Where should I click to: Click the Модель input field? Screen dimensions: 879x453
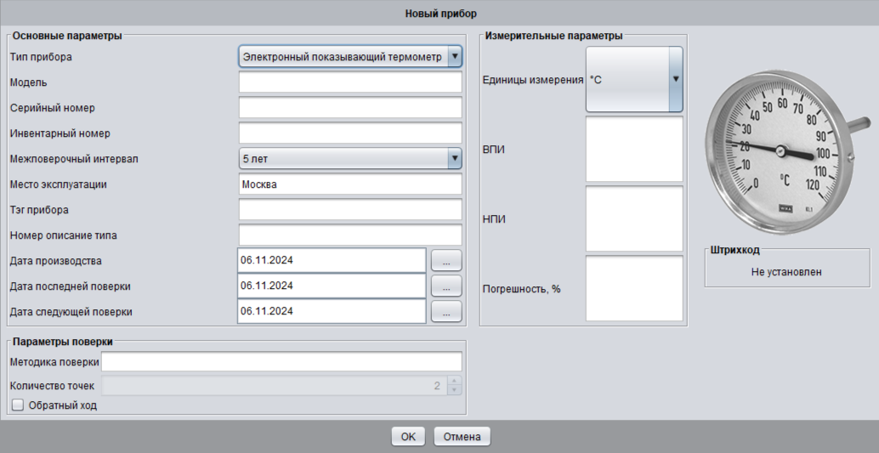coord(349,82)
